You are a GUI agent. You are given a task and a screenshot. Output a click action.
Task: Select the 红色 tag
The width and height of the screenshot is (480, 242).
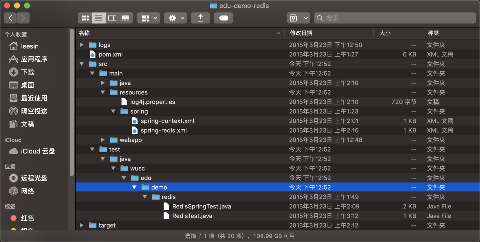coord(22,218)
